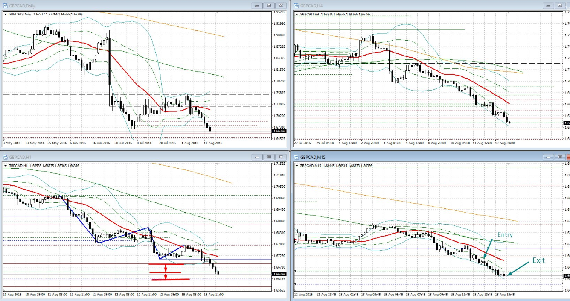Maximize the GBPCAD,Daily chart window
This screenshot has width=570, height=301.
click(x=269, y=6)
